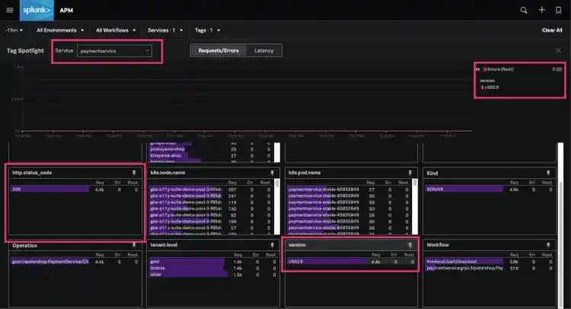Click the Clear All button
Viewport: 571px width, 309px height.
pos(552,30)
